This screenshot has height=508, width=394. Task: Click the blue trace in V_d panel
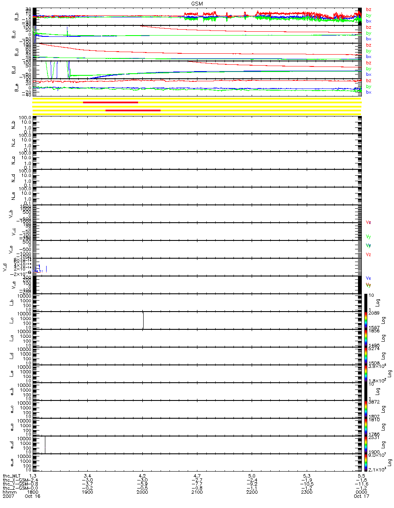tap(39, 268)
